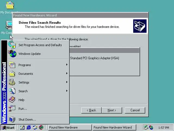This screenshot has width=174, height=131.
Task: Switch to Found New Hardware taskbar button
Action: coord(70,127)
